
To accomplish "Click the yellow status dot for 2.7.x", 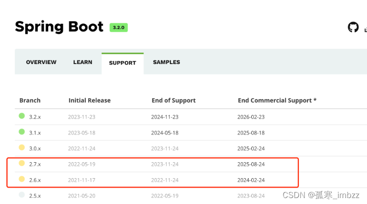I will point(22,163).
